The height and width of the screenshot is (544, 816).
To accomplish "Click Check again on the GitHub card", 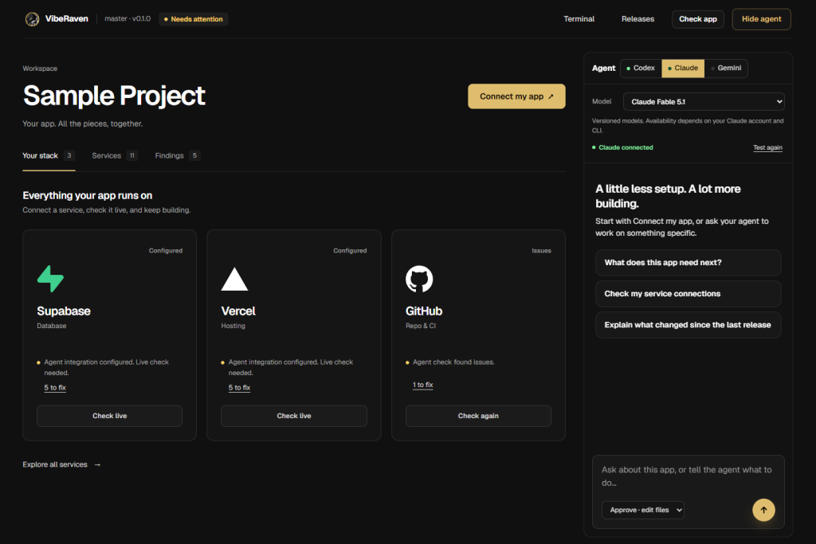I will tap(478, 416).
